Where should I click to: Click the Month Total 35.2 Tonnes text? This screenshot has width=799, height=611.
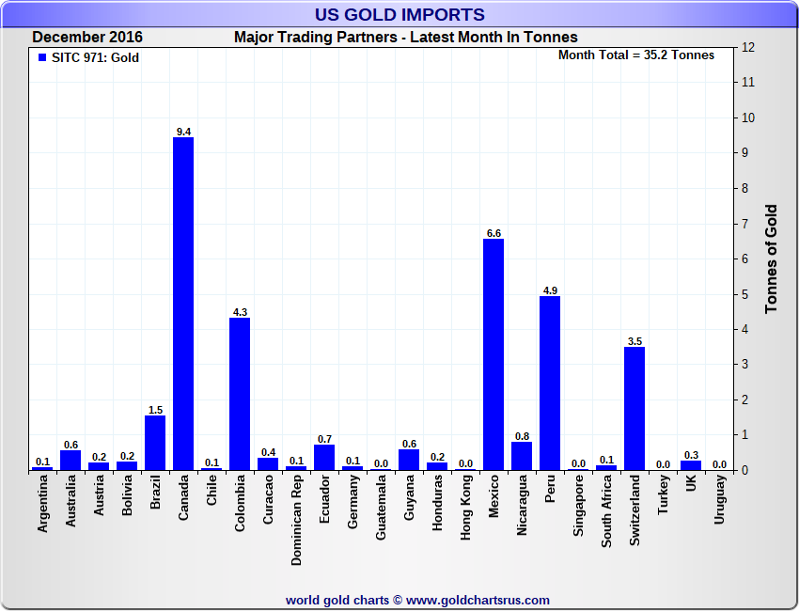[x=636, y=55]
